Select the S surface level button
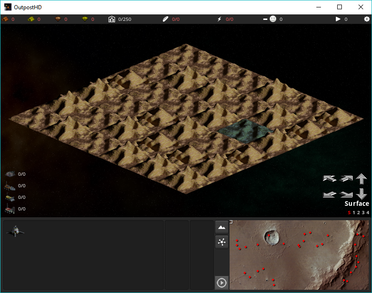Viewport: 372px width, 293px height. pos(349,213)
